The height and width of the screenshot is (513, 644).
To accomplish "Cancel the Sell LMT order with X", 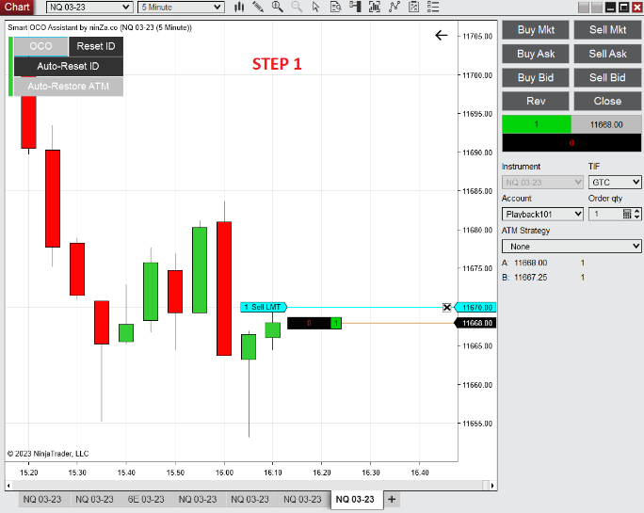I will 447,308.
